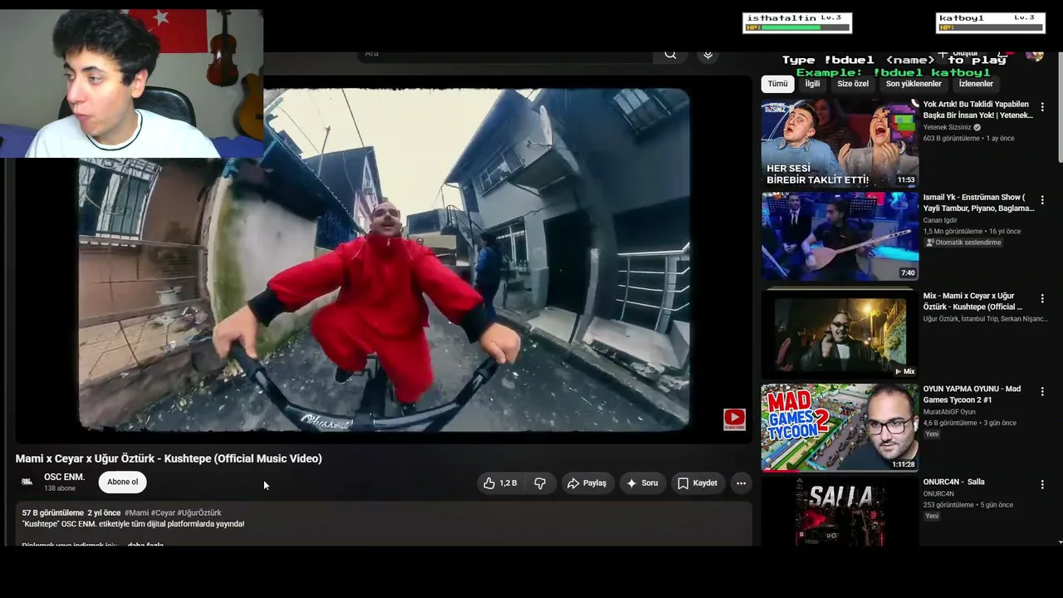The height and width of the screenshot is (598, 1063).
Task: Save the video with the Kaydet button
Action: pyautogui.click(x=697, y=483)
